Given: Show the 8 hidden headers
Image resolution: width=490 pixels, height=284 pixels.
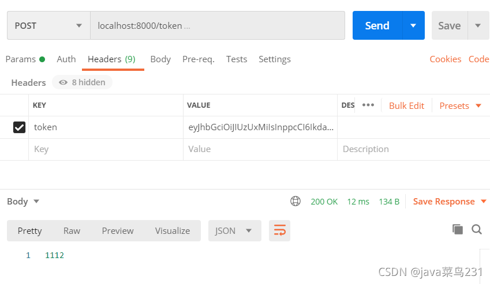Looking at the screenshot, I should tap(82, 82).
